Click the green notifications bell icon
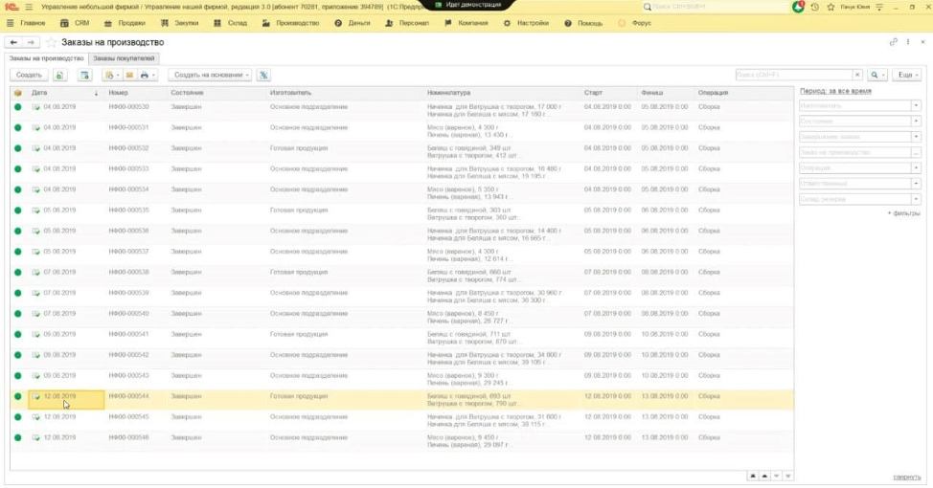Image resolution: width=933 pixels, height=488 pixels. coord(799,7)
